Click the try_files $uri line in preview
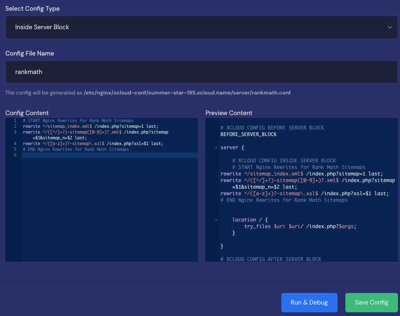The height and width of the screenshot is (316, 400). coord(300,226)
